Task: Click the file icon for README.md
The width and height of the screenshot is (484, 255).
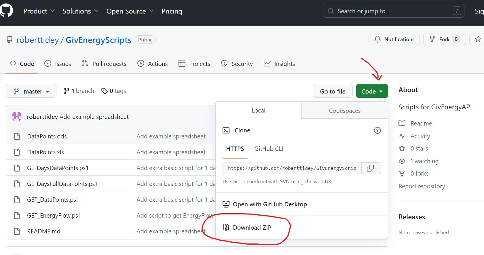Action: (17, 231)
